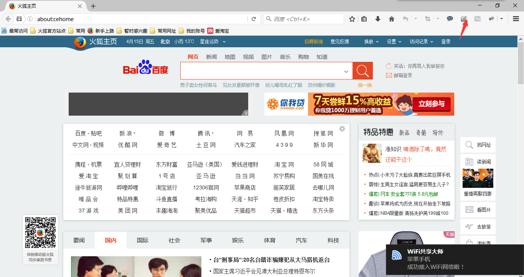Select the 新闻 search tab
524x277 pixels.
click(211, 57)
